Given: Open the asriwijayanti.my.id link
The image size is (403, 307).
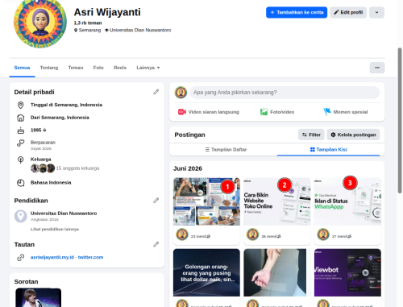Looking at the screenshot, I should [x=52, y=257].
